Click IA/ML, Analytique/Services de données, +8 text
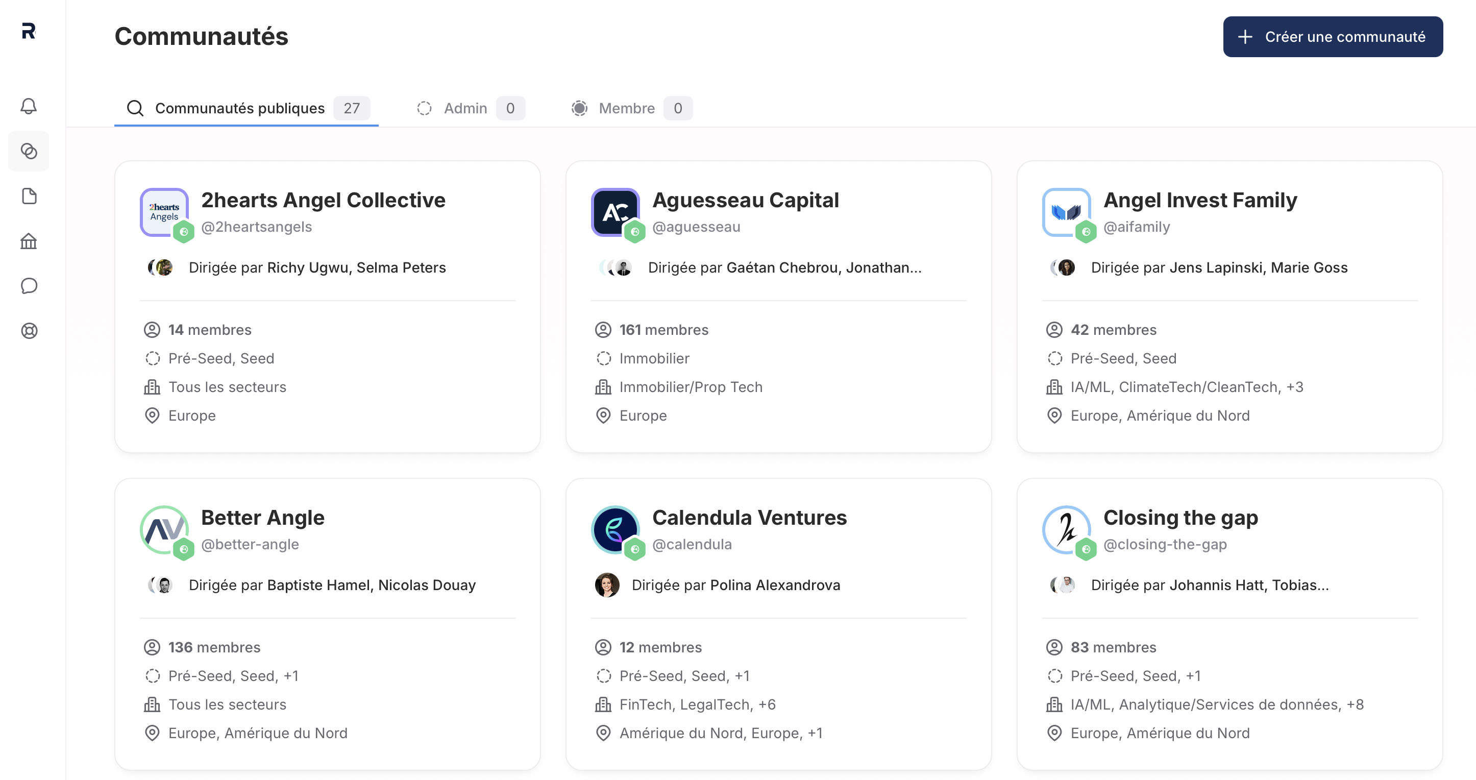Viewport: 1476px width, 780px height. point(1217,704)
